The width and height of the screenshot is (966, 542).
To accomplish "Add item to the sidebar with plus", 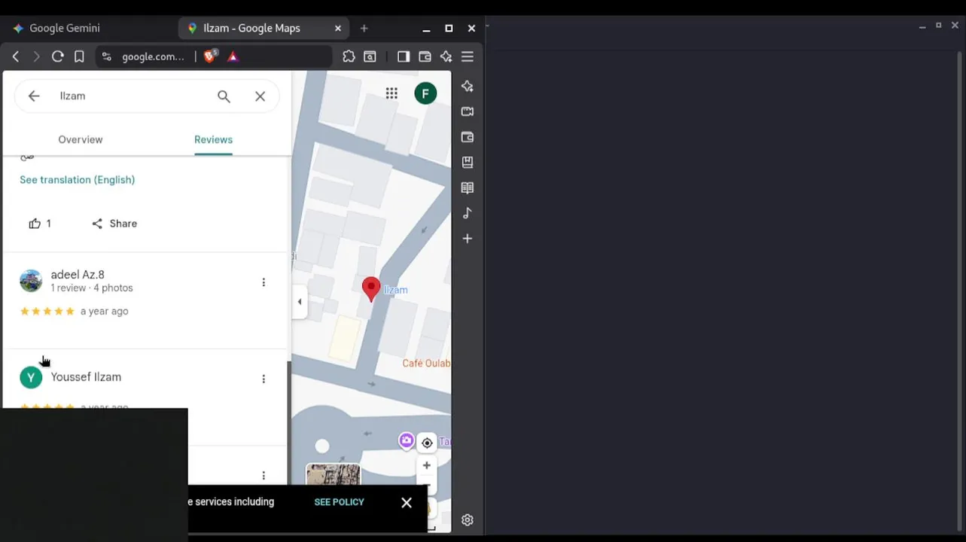I will tap(468, 239).
